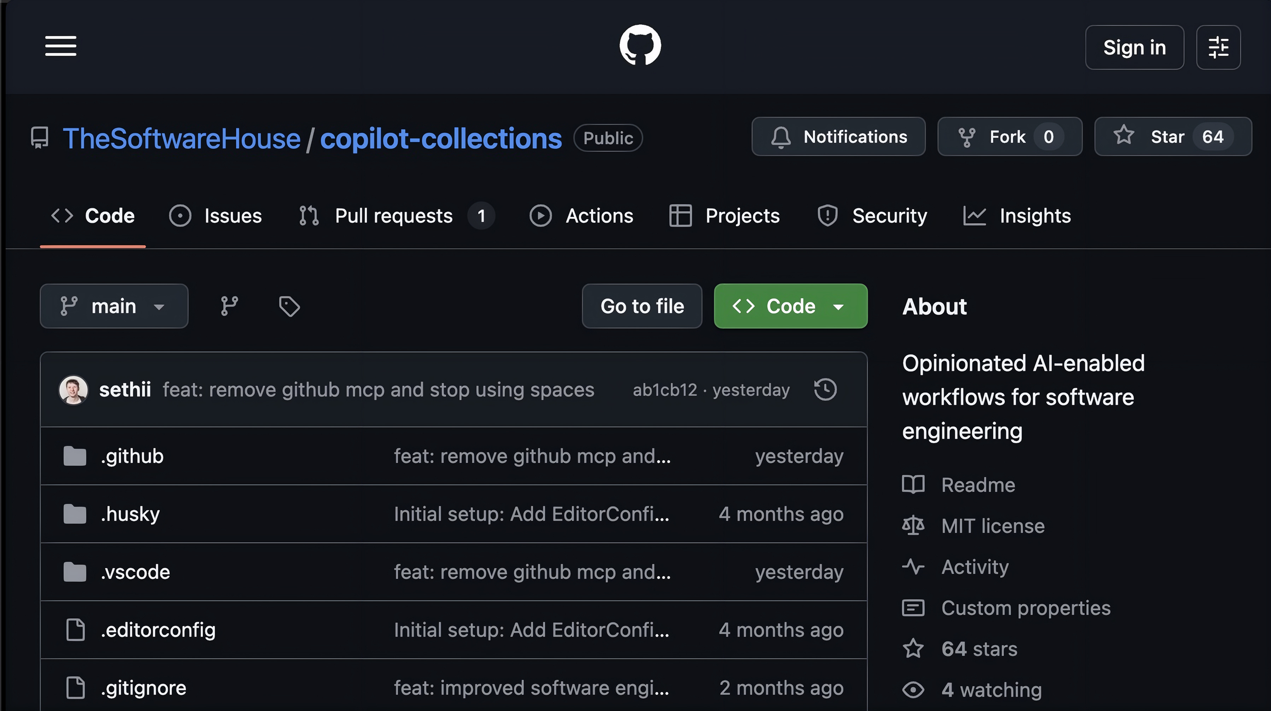Open the MIT license link

coord(992,525)
